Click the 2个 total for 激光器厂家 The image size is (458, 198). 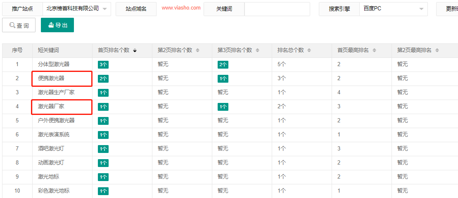coord(282,107)
